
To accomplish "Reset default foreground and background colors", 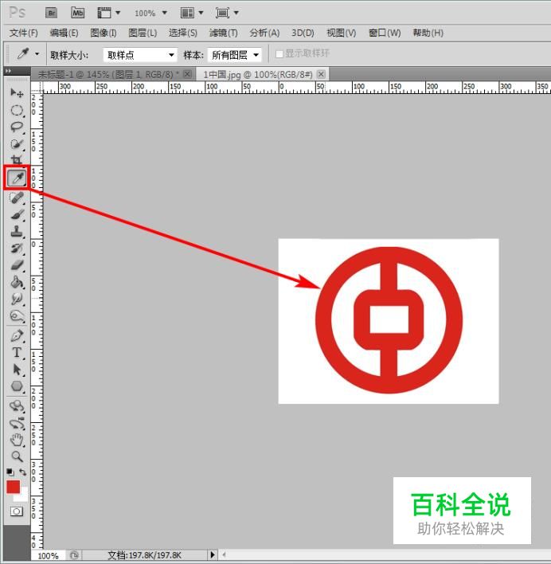I will [10, 472].
